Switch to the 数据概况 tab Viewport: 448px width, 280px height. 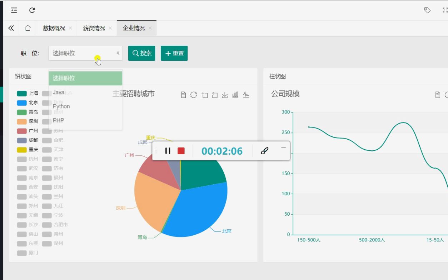[55, 28]
